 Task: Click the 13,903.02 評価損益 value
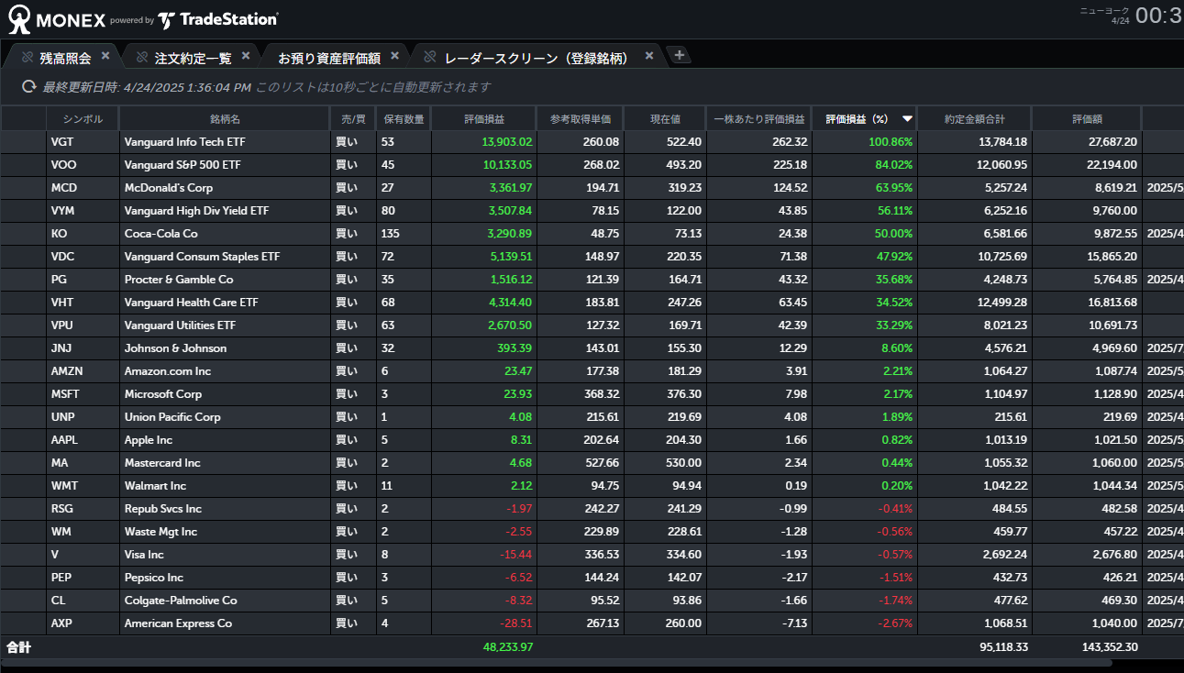point(507,142)
